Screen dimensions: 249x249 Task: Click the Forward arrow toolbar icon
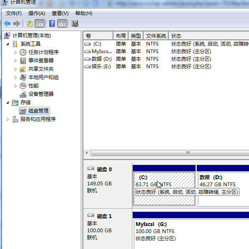(16, 24)
